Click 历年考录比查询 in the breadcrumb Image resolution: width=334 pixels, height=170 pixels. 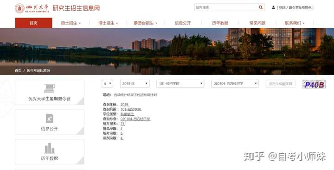39,70
